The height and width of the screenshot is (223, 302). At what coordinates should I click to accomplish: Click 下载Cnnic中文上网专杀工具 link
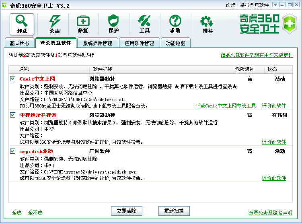click(226, 106)
